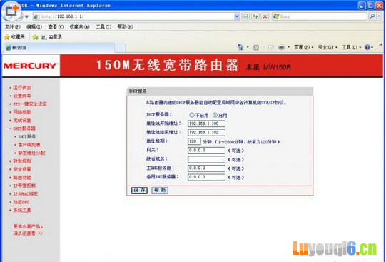Open 动态DNS in the sidebar
This screenshot has width=386, height=262.
click(21, 202)
